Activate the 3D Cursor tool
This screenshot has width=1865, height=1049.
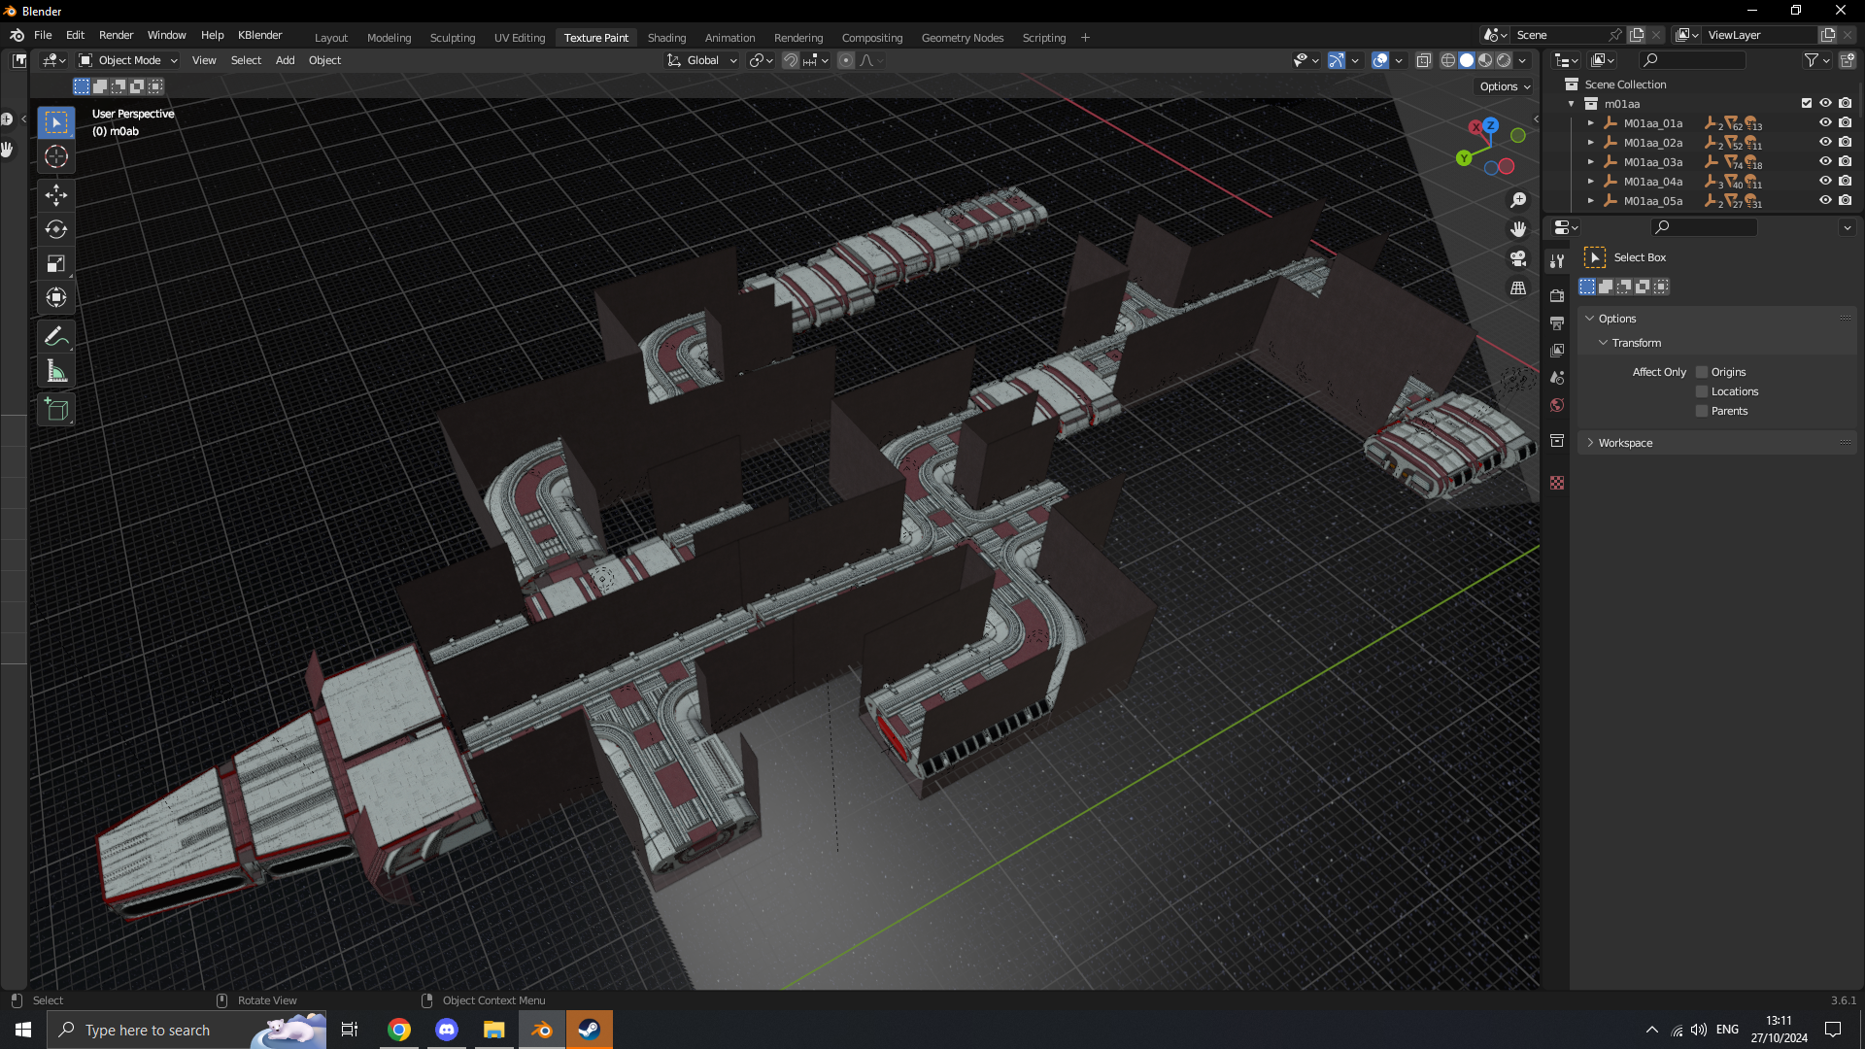click(x=56, y=156)
